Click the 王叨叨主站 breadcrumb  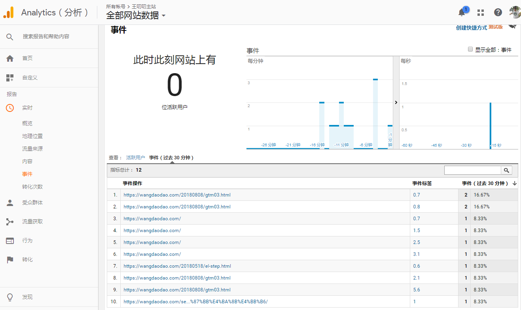[x=144, y=7]
